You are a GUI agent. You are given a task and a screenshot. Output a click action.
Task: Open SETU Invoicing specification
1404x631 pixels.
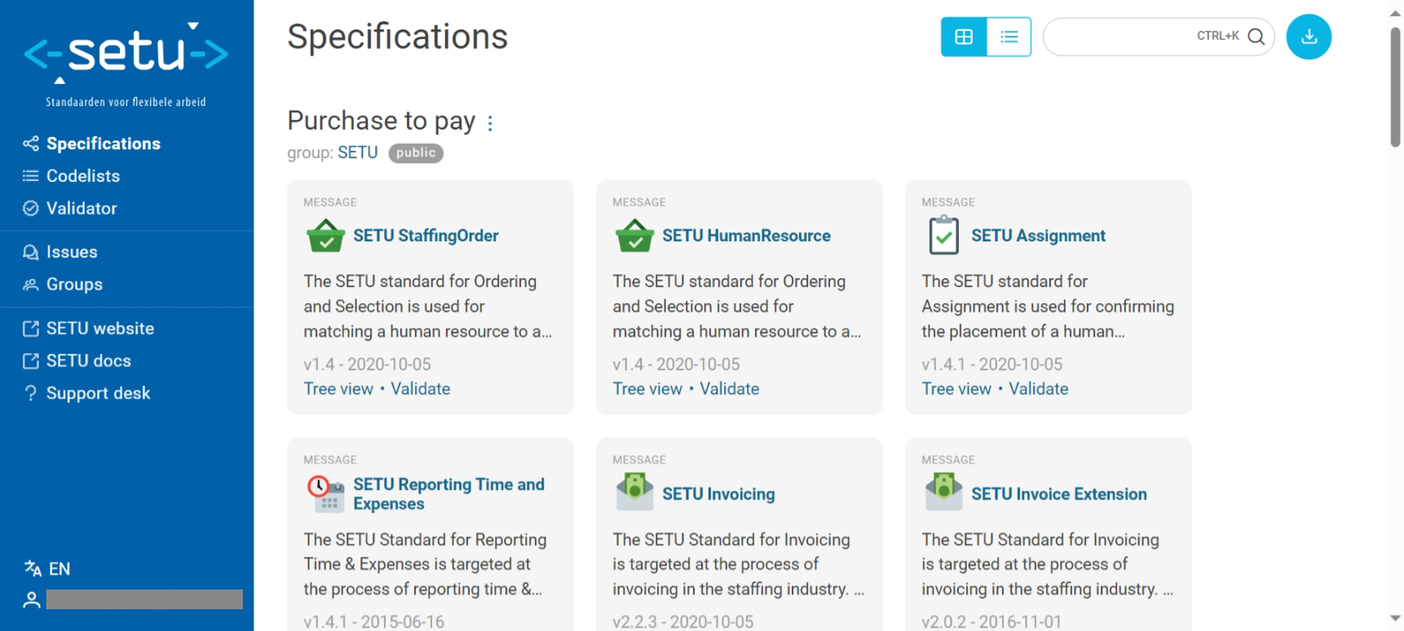pyautogui.click(x=718, y=493)
